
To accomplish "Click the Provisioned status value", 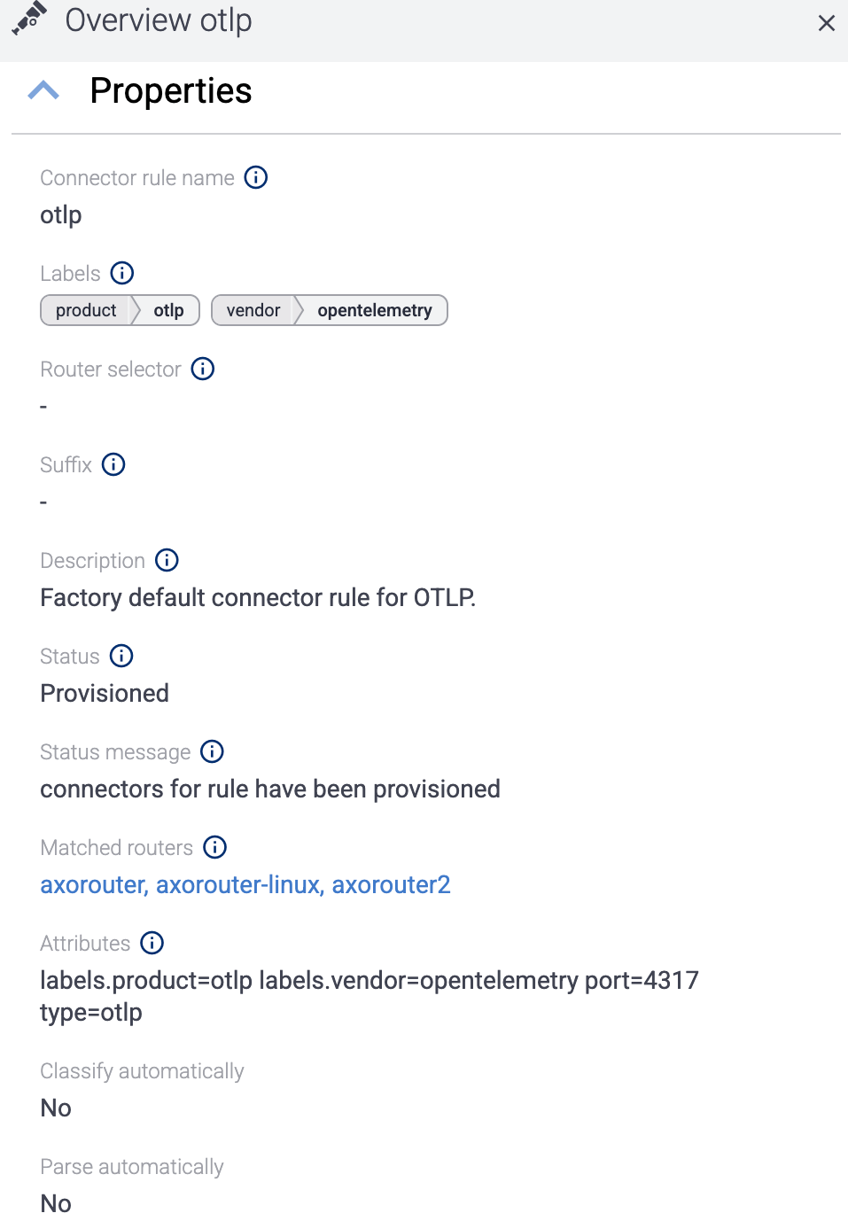I will (x=104, y=693).
